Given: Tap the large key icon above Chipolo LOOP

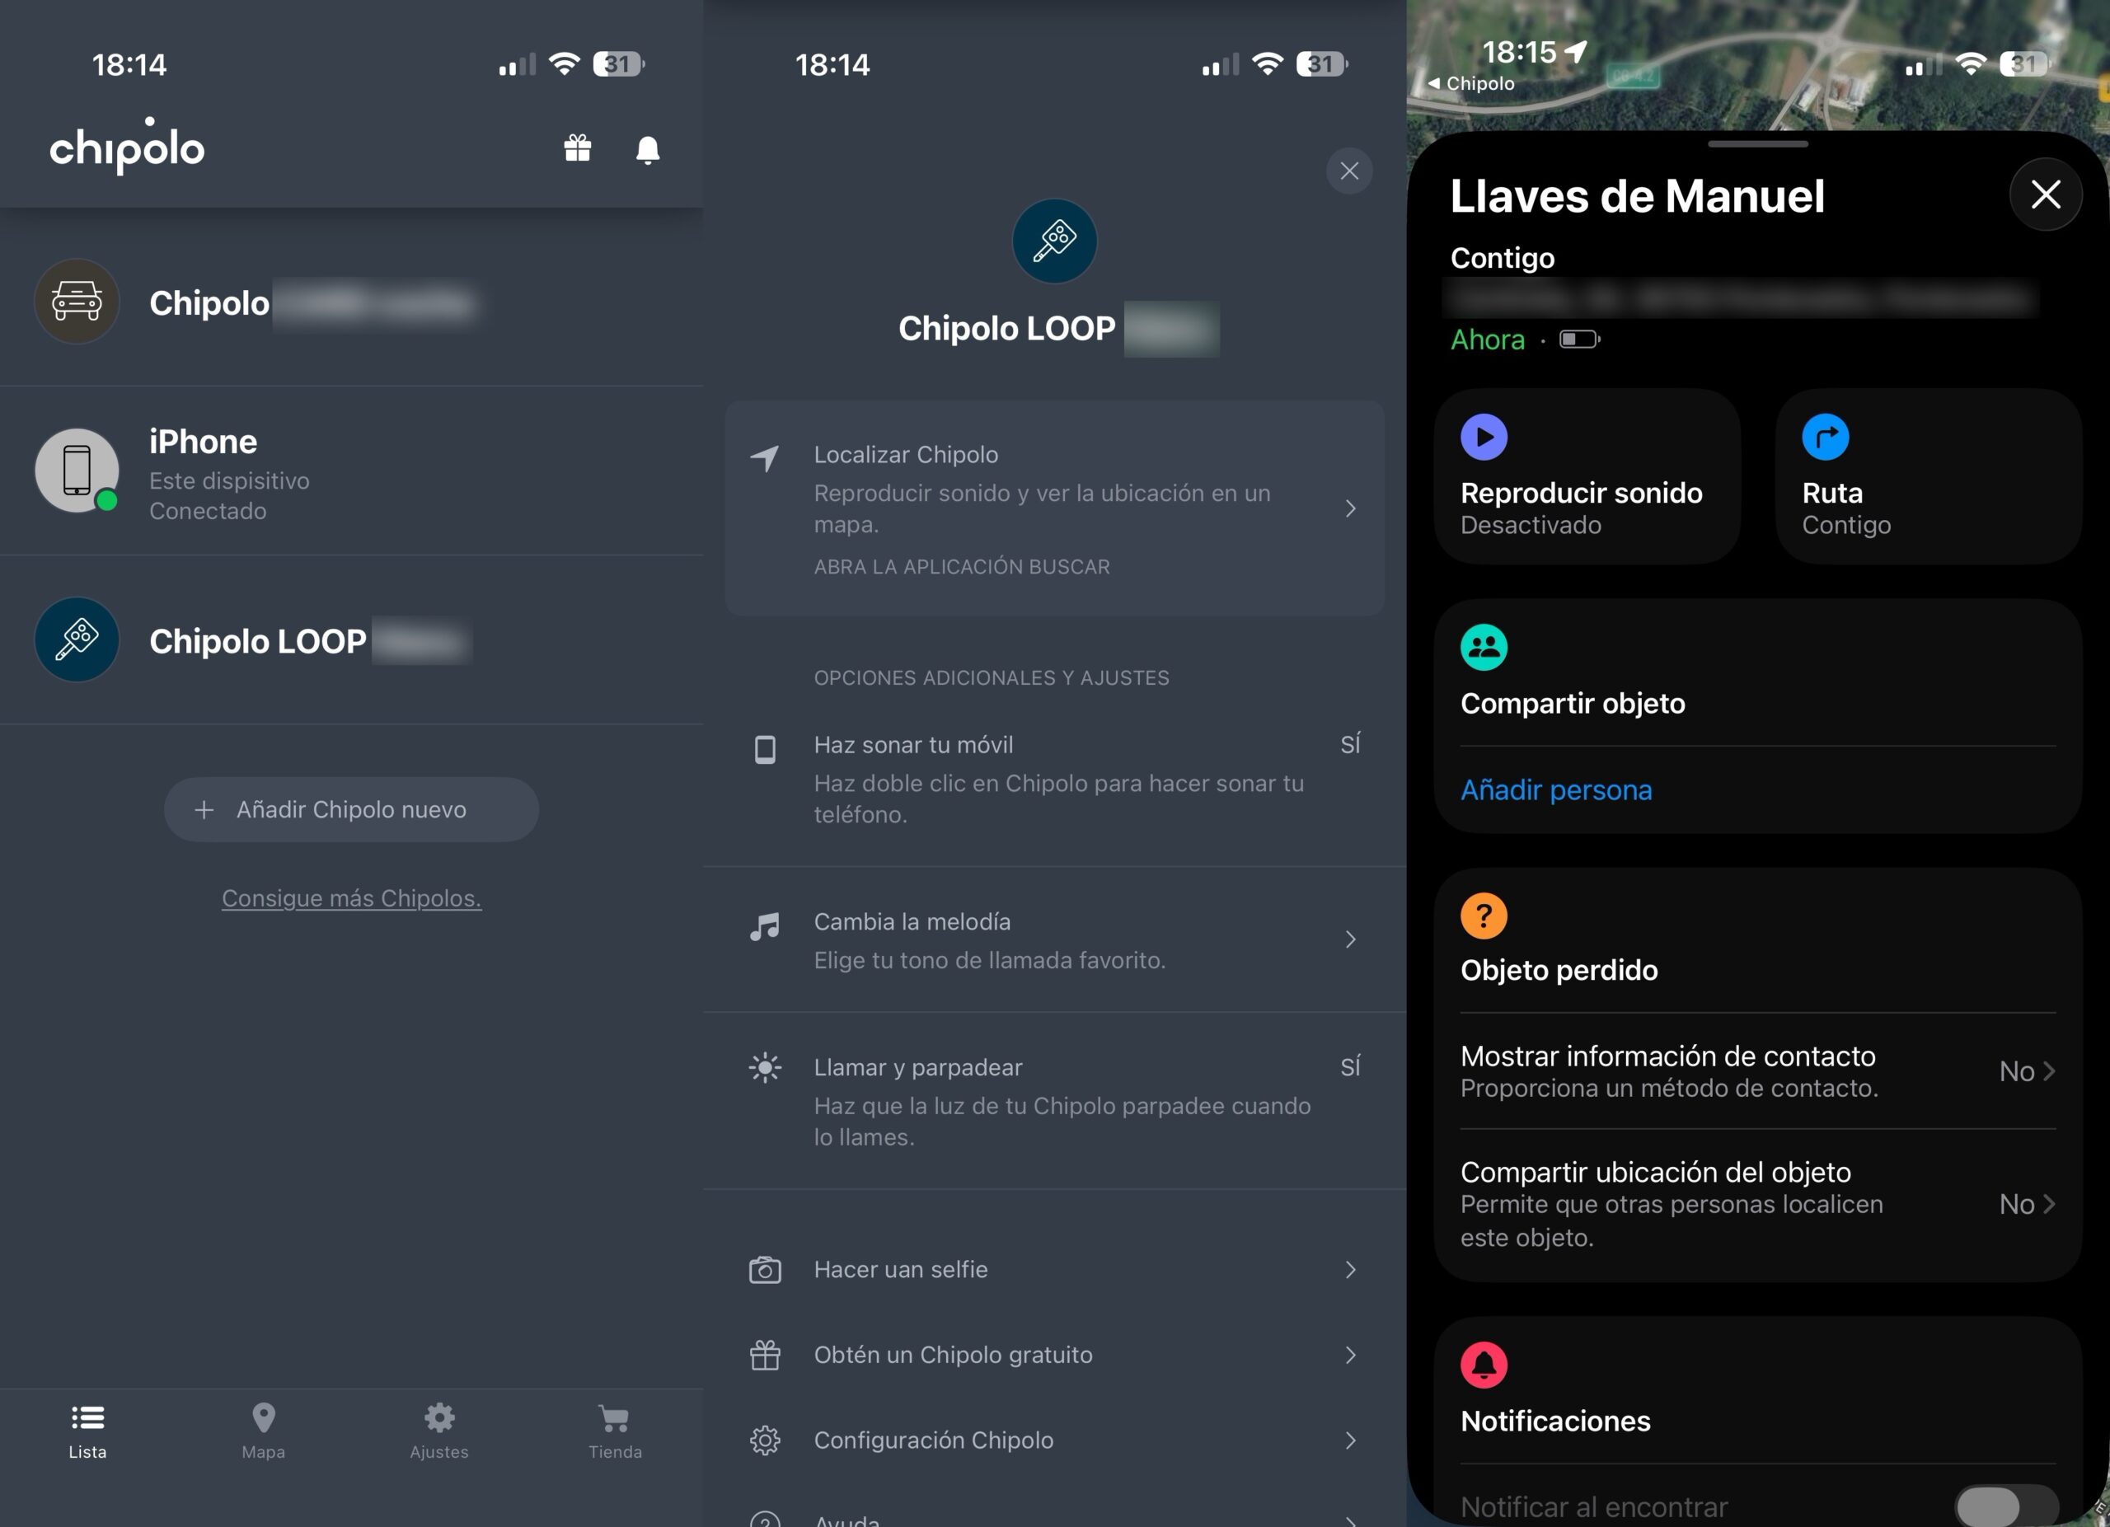Looking at the screenshot, I should point(1055,241).
